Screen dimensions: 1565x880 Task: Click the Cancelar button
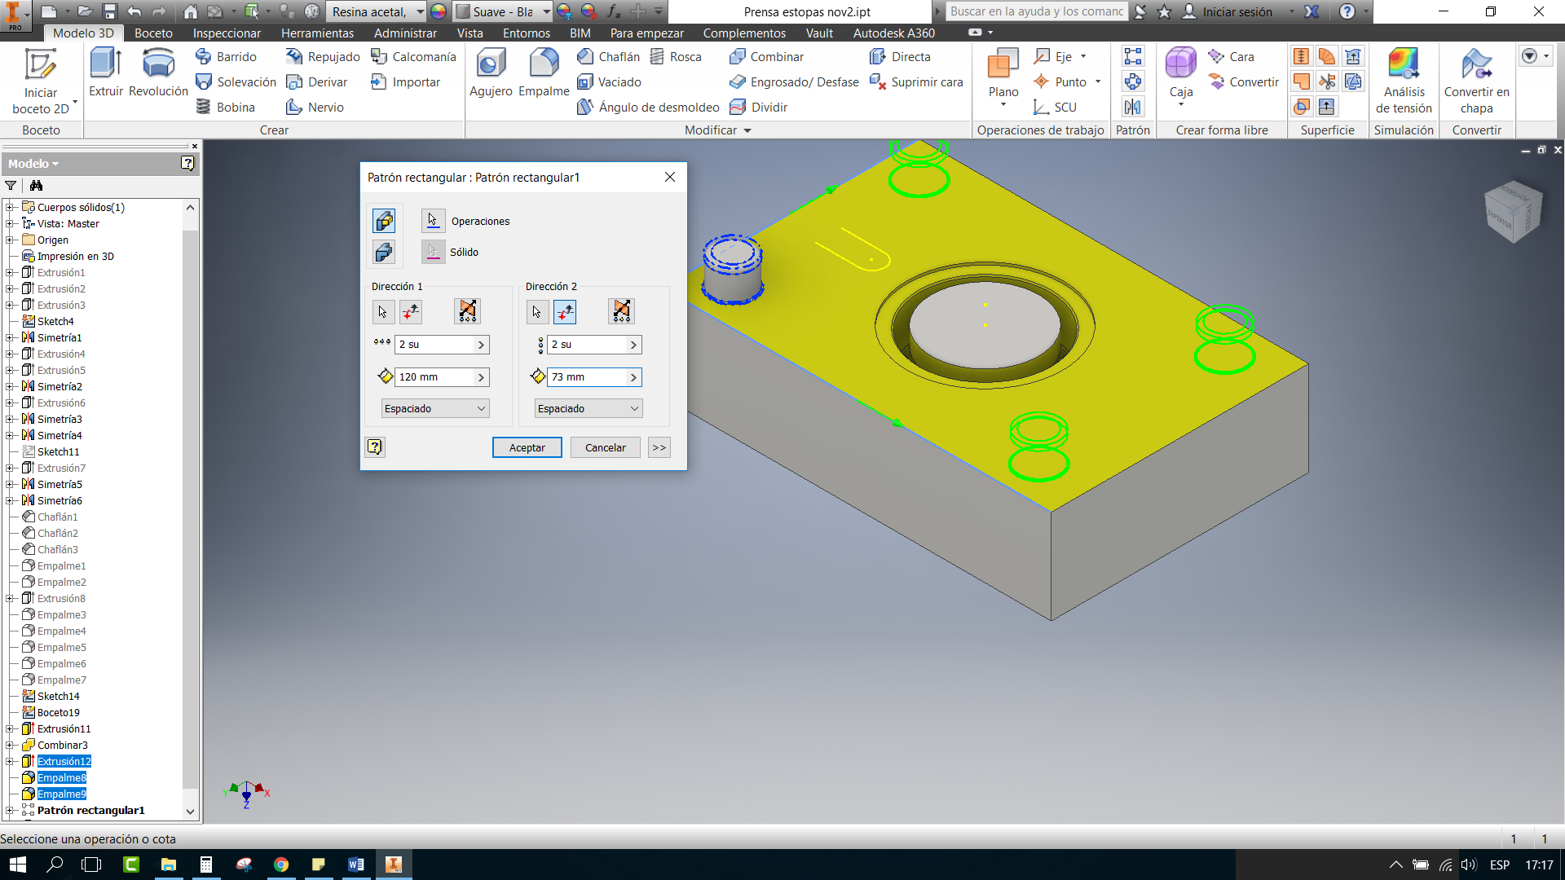coord(605,448)
